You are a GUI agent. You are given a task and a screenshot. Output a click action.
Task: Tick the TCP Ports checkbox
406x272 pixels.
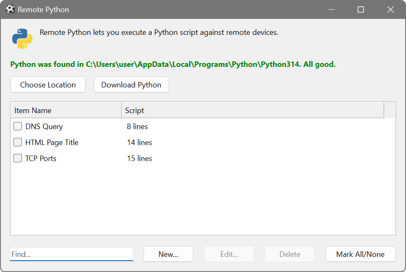click(17, 158)
